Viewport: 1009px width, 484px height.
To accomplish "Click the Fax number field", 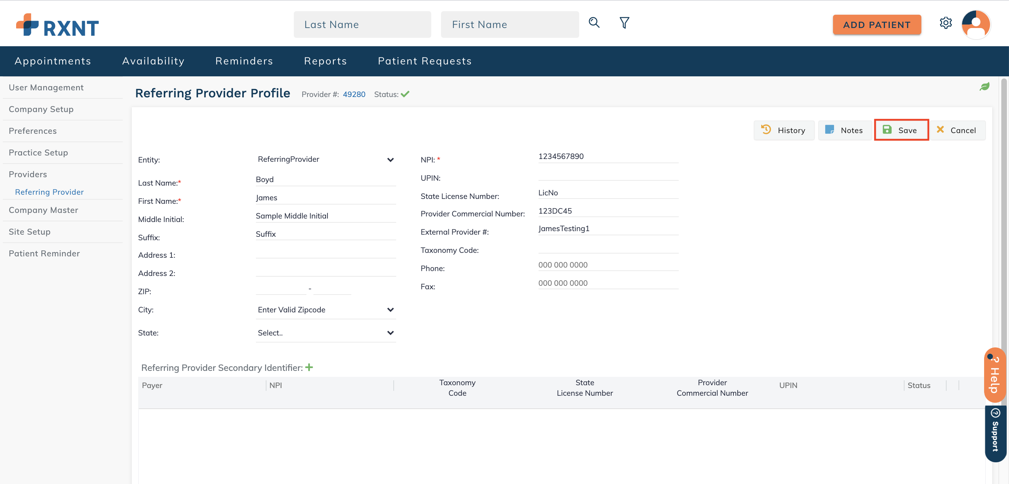I will click(608, 283).
